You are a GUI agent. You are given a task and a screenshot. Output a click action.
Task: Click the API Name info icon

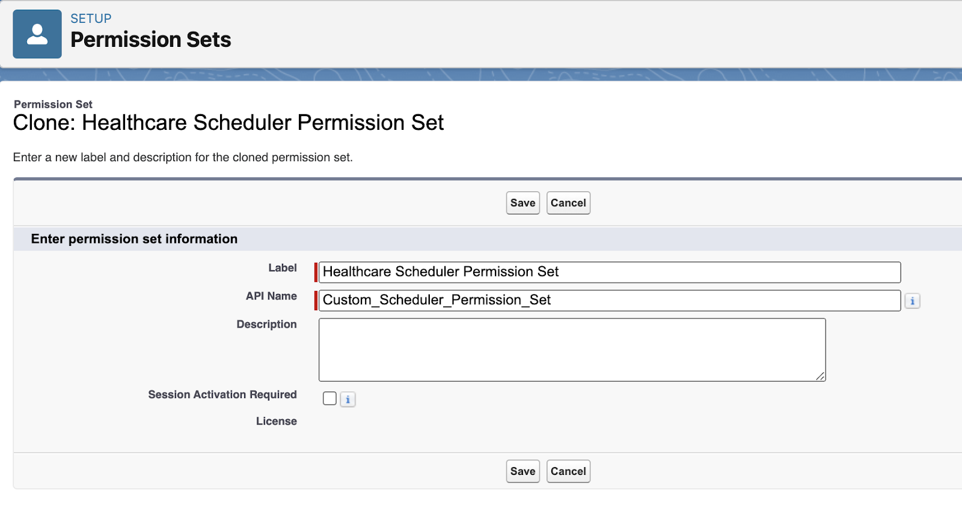912,301
